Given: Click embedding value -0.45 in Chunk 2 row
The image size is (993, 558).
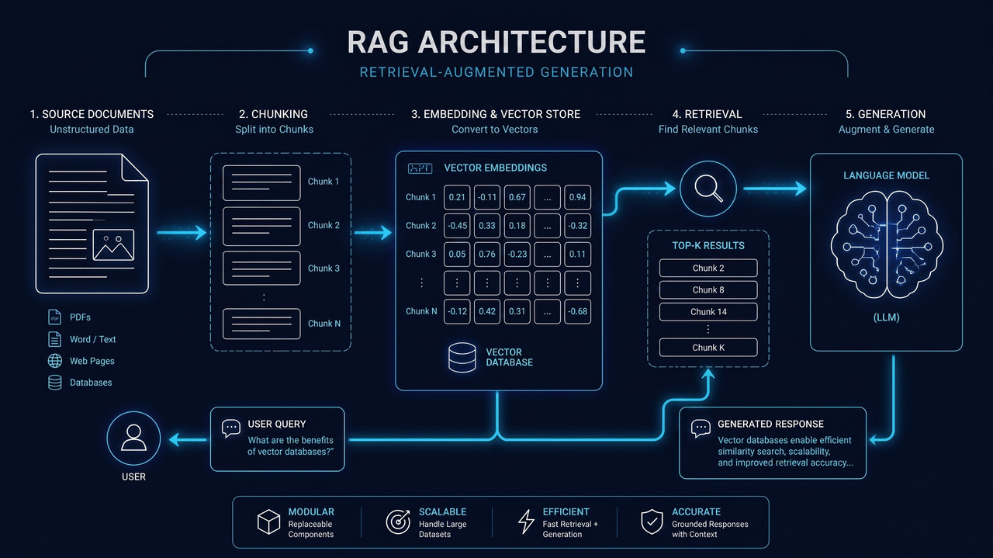Looking at the screenshot, I should click(457, 226).
